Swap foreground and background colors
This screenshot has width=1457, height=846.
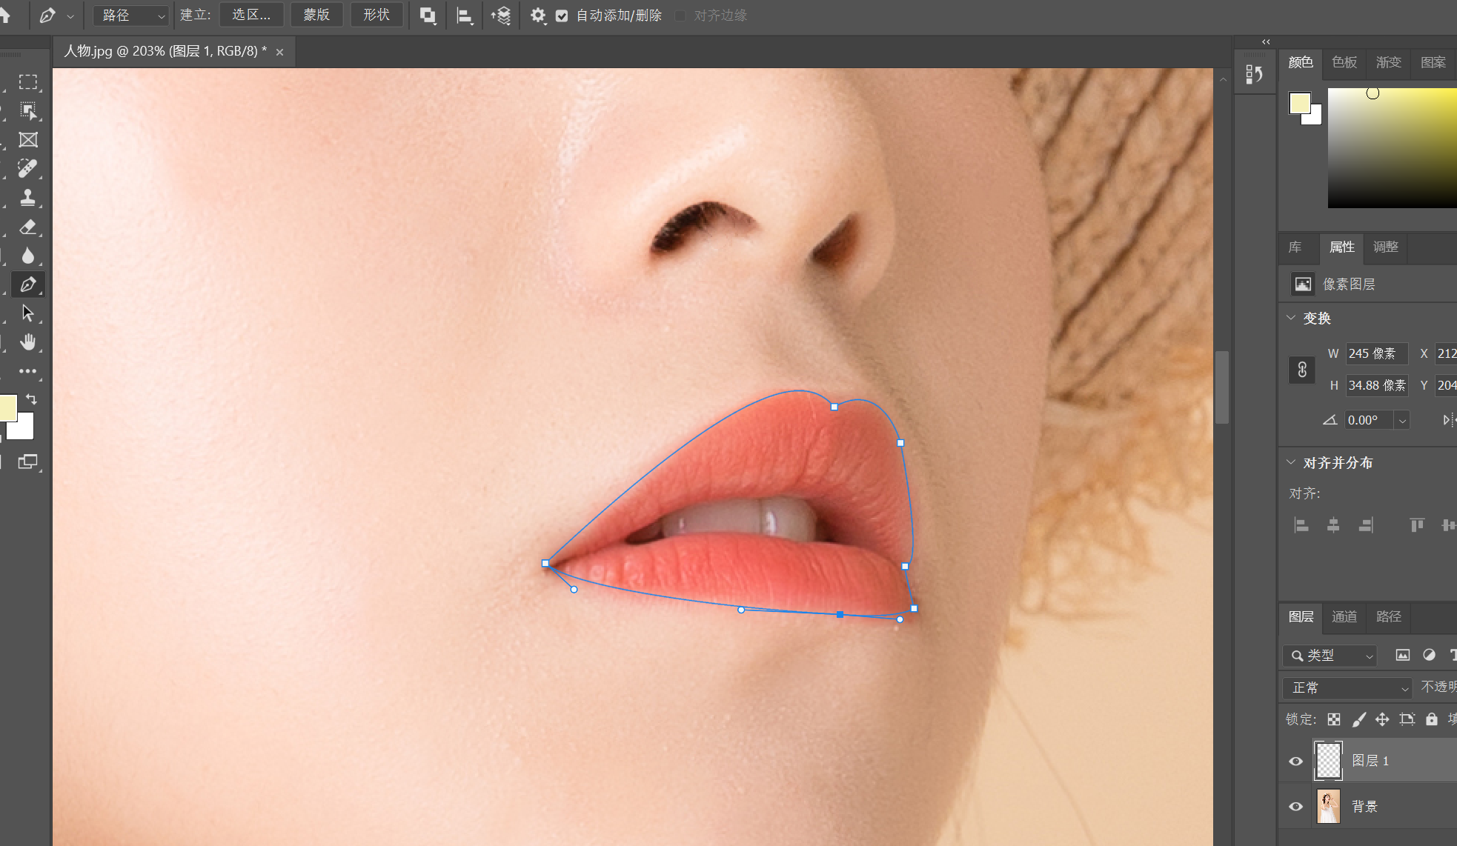pos(31,399)
